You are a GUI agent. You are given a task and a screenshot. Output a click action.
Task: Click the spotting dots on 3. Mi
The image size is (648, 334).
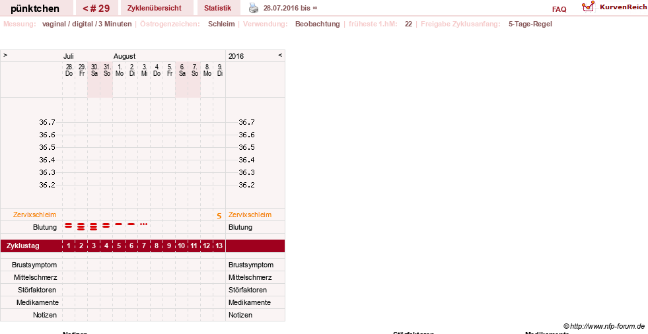pyautogui.click(x=144, y=224)
